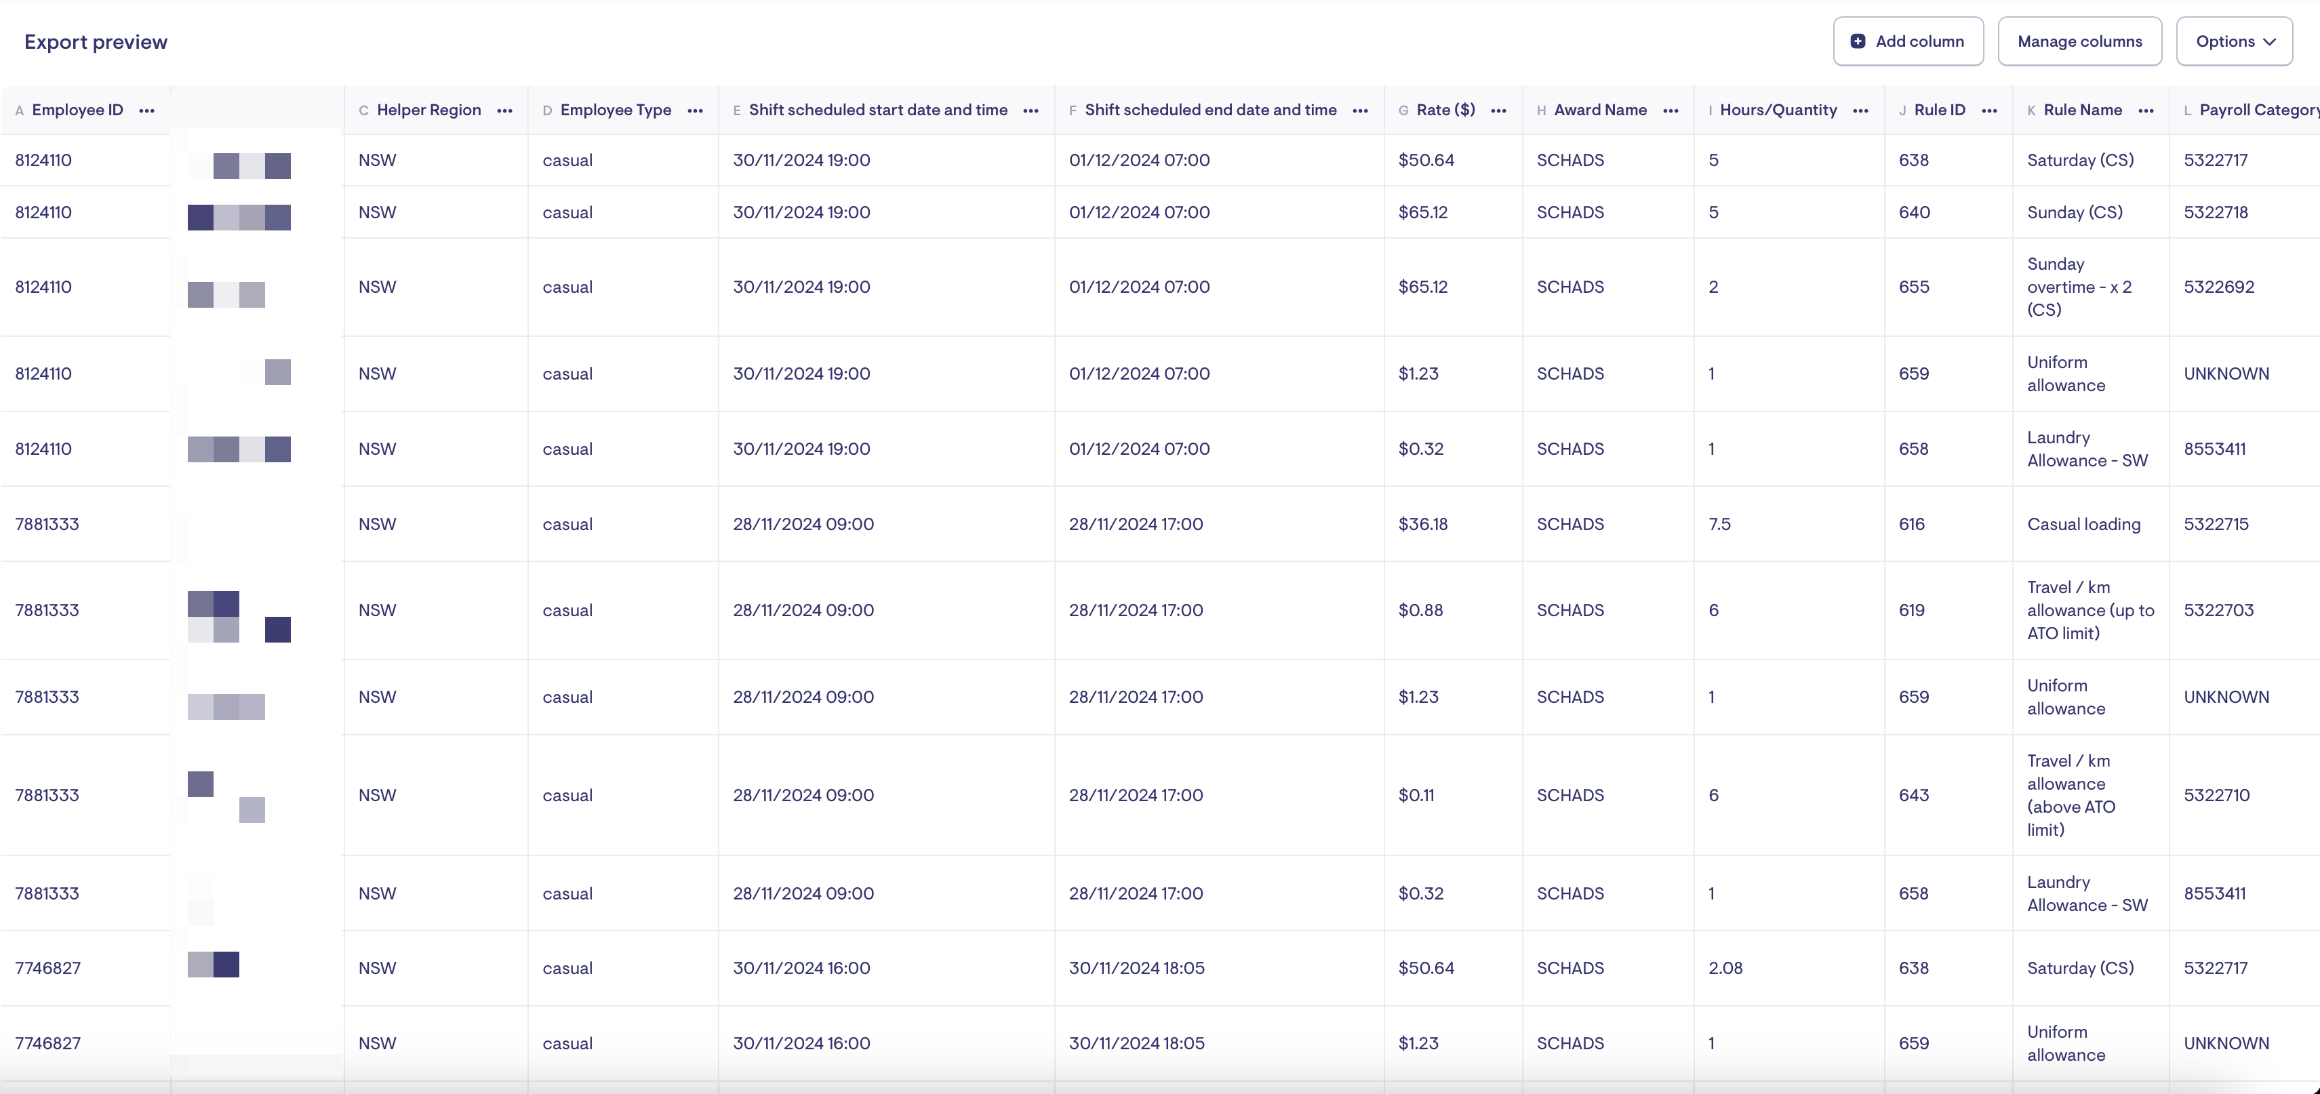The image size is (2320, 1094).
Task: Click payroll category 5322710
Action: [x=2216, y=795]
